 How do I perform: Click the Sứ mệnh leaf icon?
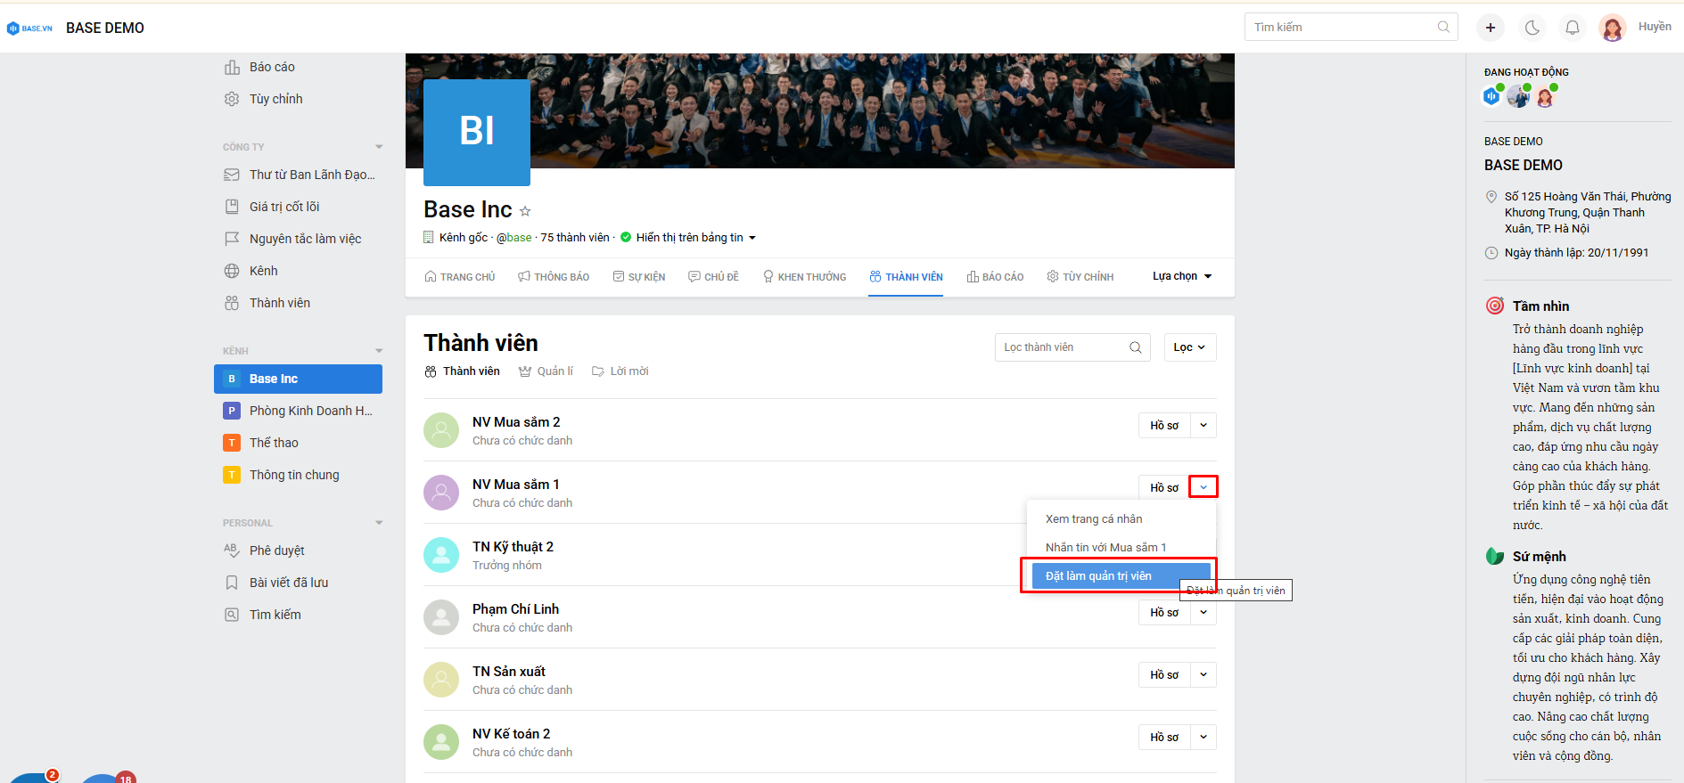point(1495,556)
